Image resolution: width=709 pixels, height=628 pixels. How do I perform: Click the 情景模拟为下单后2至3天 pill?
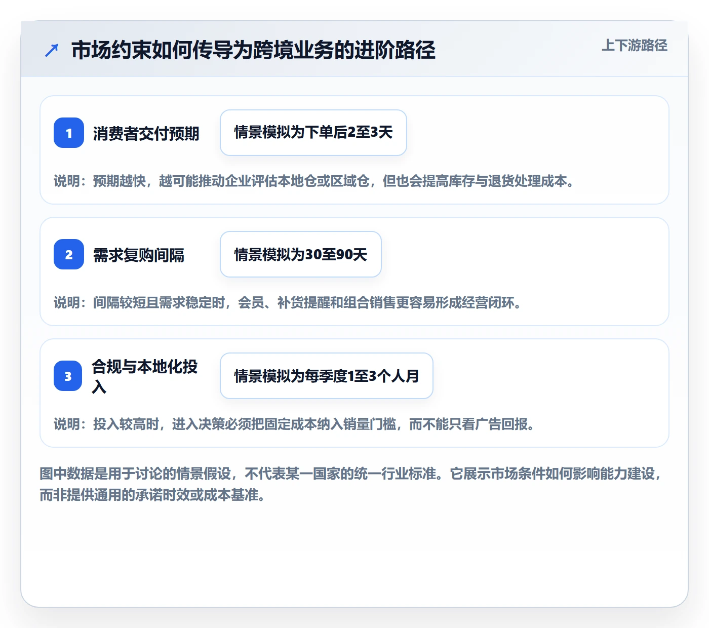tap(313, 133)
